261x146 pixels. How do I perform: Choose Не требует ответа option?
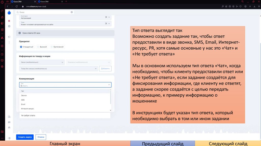pos(65,115)
